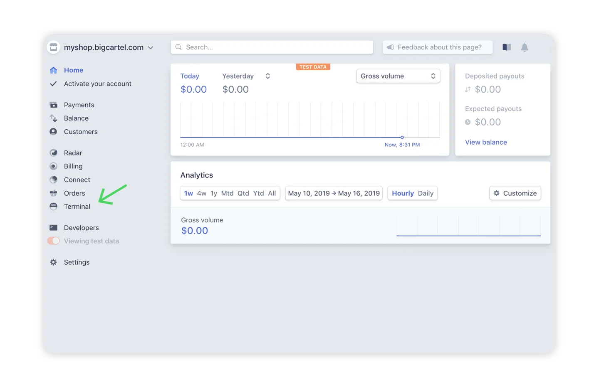The width and height of the screenshot is (599, 379).
Task: Click the Customers person icon
Action: click(53, 132)
